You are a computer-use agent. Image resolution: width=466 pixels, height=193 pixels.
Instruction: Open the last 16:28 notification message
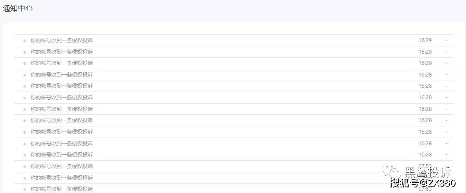61,155
